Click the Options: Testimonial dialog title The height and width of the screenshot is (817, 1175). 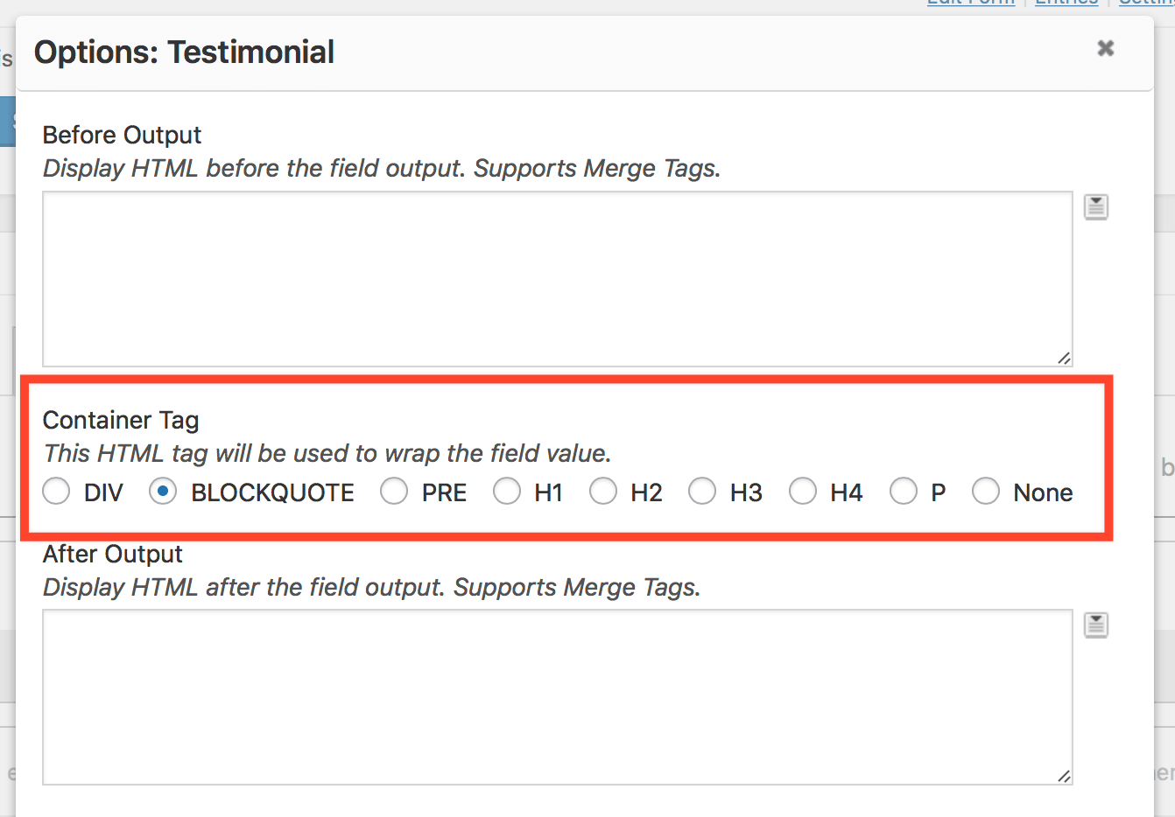click(184, 52)
